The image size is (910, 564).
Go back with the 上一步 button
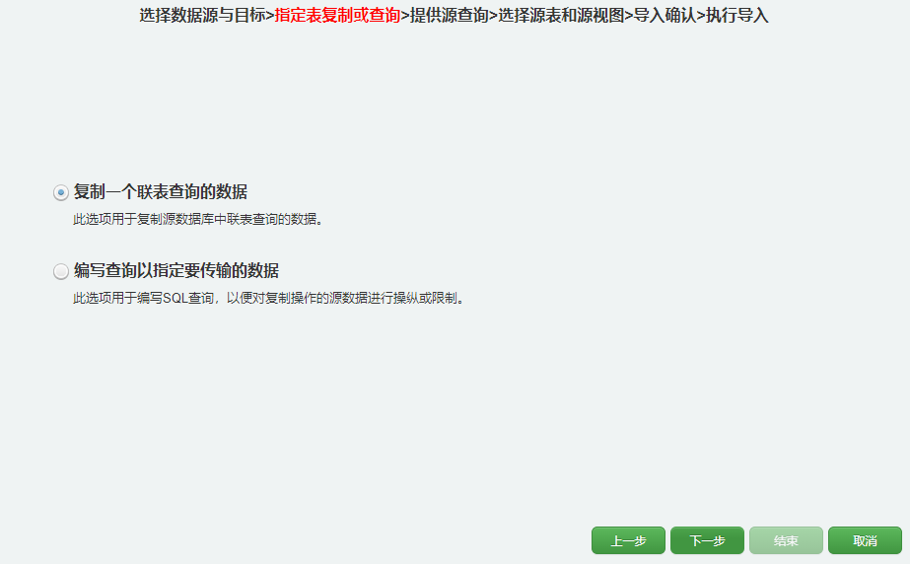(628, 540)
